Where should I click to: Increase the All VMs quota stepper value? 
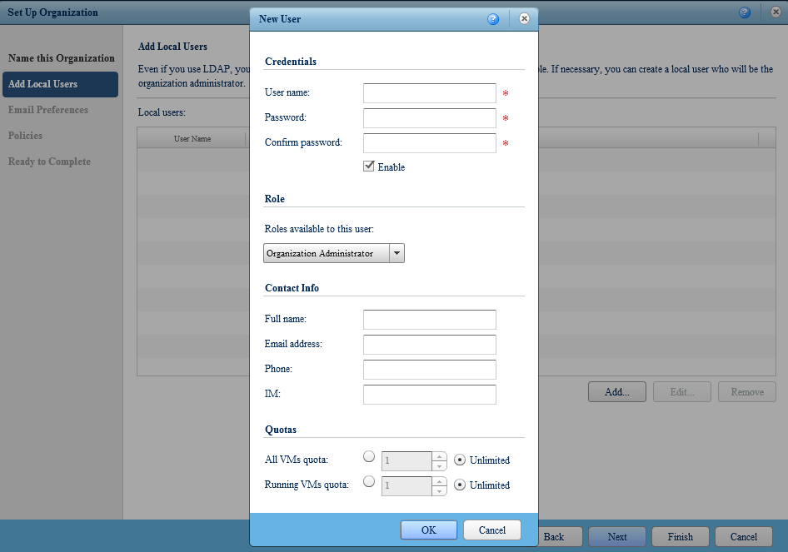pyautogui.click(x=439, y=456)
